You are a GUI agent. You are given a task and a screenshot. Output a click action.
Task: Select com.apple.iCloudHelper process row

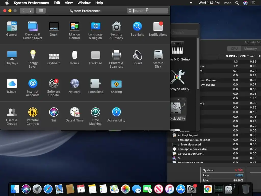(214, 140)
